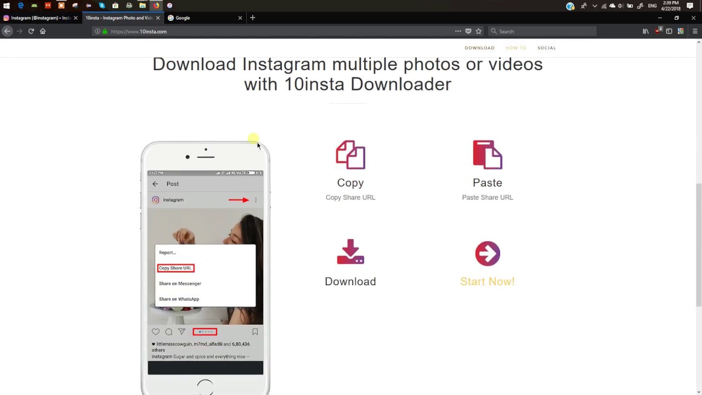Viewport: 702px width, 395px height.
Task: Open the Windows Start menu
Action: [x=7, y=5]
